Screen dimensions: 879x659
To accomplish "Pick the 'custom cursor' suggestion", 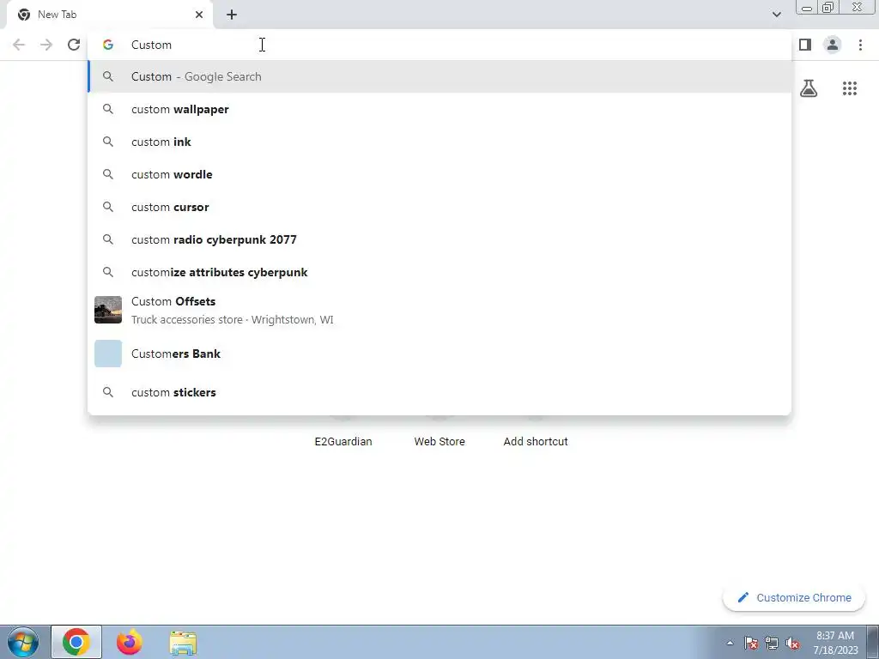I will tap(439, 207).
